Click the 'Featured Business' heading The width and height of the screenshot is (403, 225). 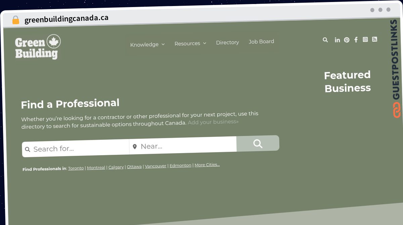coord(348,82)
